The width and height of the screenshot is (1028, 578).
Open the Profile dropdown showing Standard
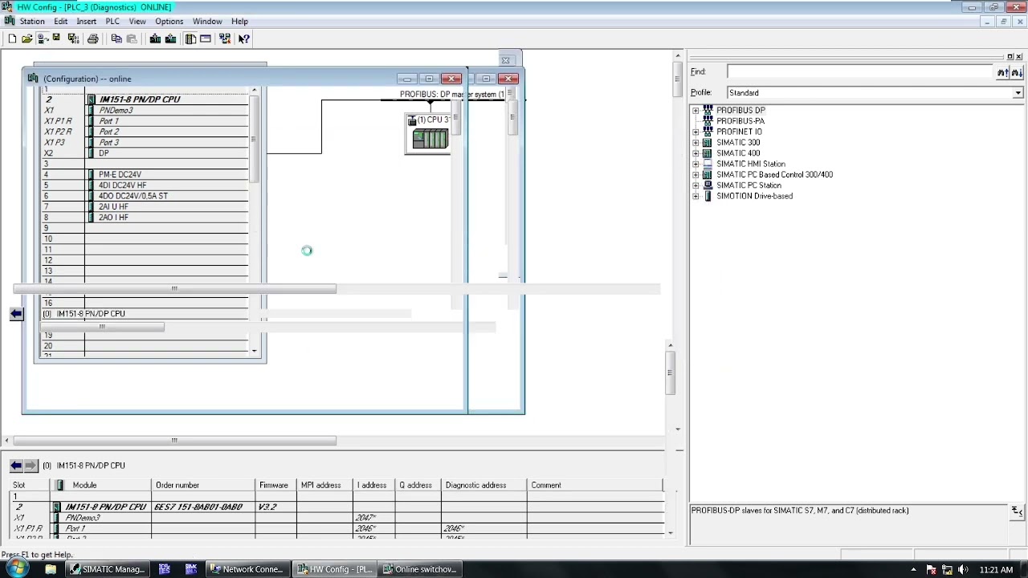pyautogui.click(x=1018, y=93)
